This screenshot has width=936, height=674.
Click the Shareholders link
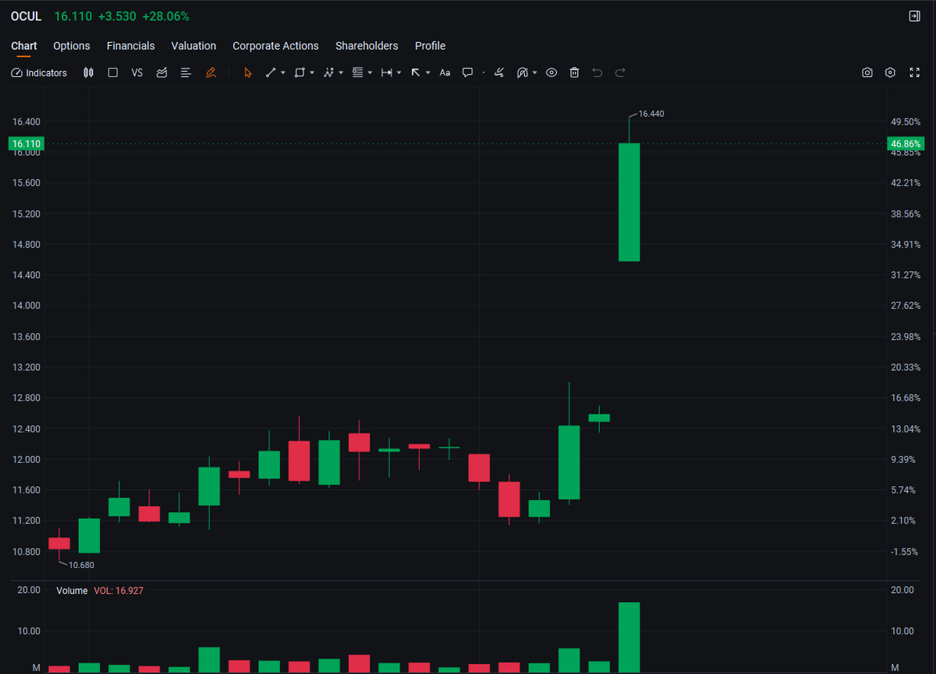[367, 46]
